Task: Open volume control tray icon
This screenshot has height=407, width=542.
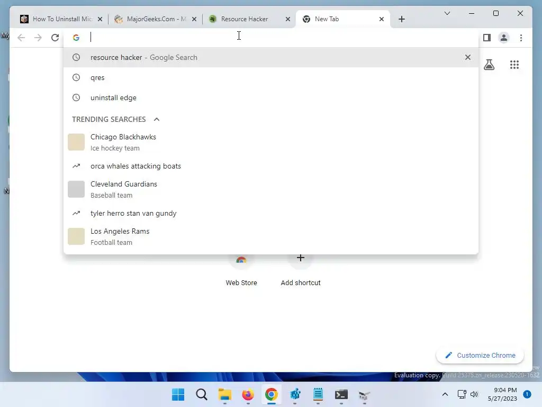Action: pos(474,394)
